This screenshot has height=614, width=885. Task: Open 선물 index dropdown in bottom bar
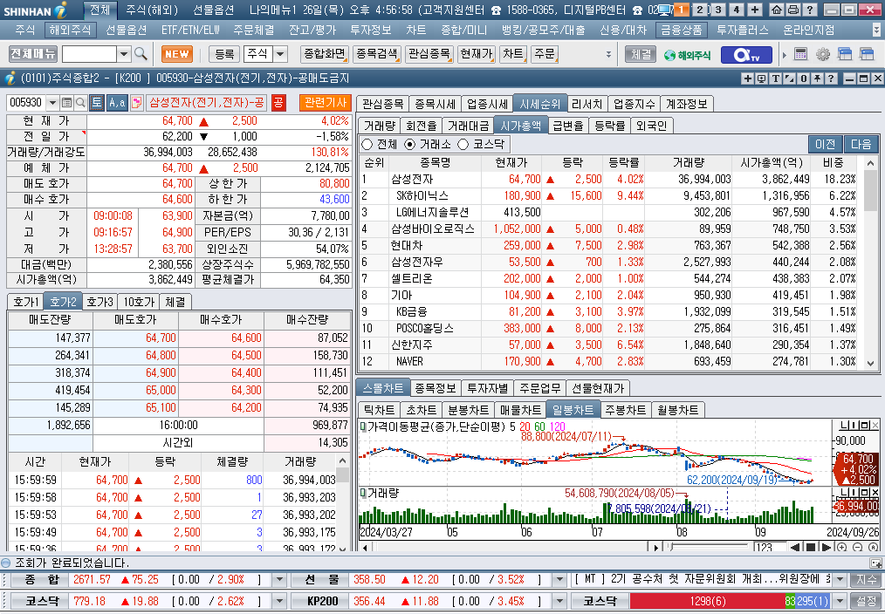tap(559, 580)
